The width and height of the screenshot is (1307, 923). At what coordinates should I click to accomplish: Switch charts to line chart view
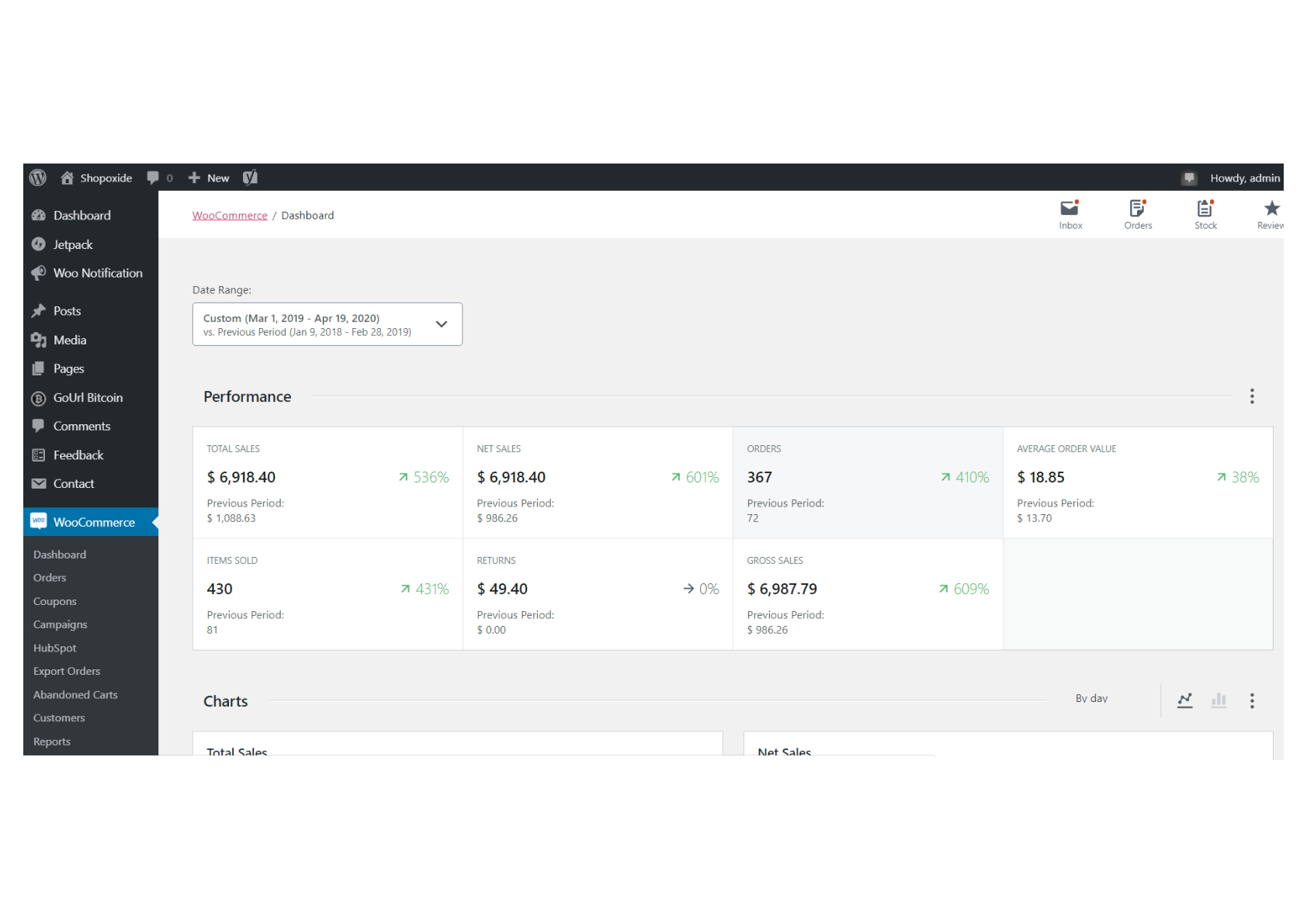[1184, 700]
